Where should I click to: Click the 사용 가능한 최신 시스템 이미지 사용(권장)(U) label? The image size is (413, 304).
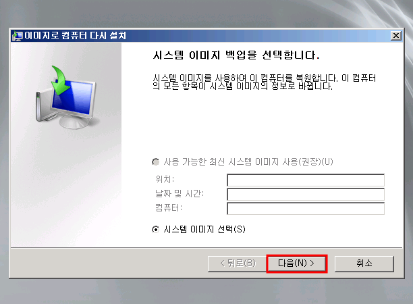(x=248, y=161)
